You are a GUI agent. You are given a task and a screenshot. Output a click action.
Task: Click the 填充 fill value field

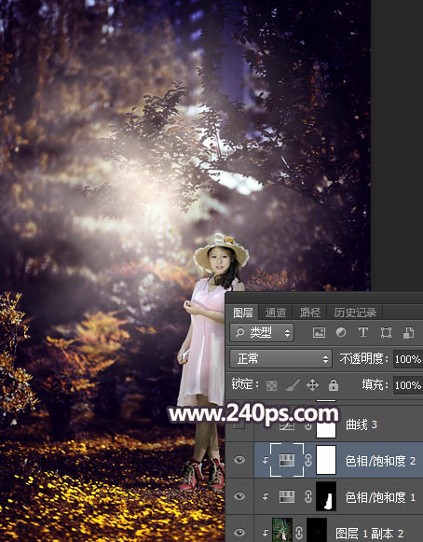coord(408,385)
